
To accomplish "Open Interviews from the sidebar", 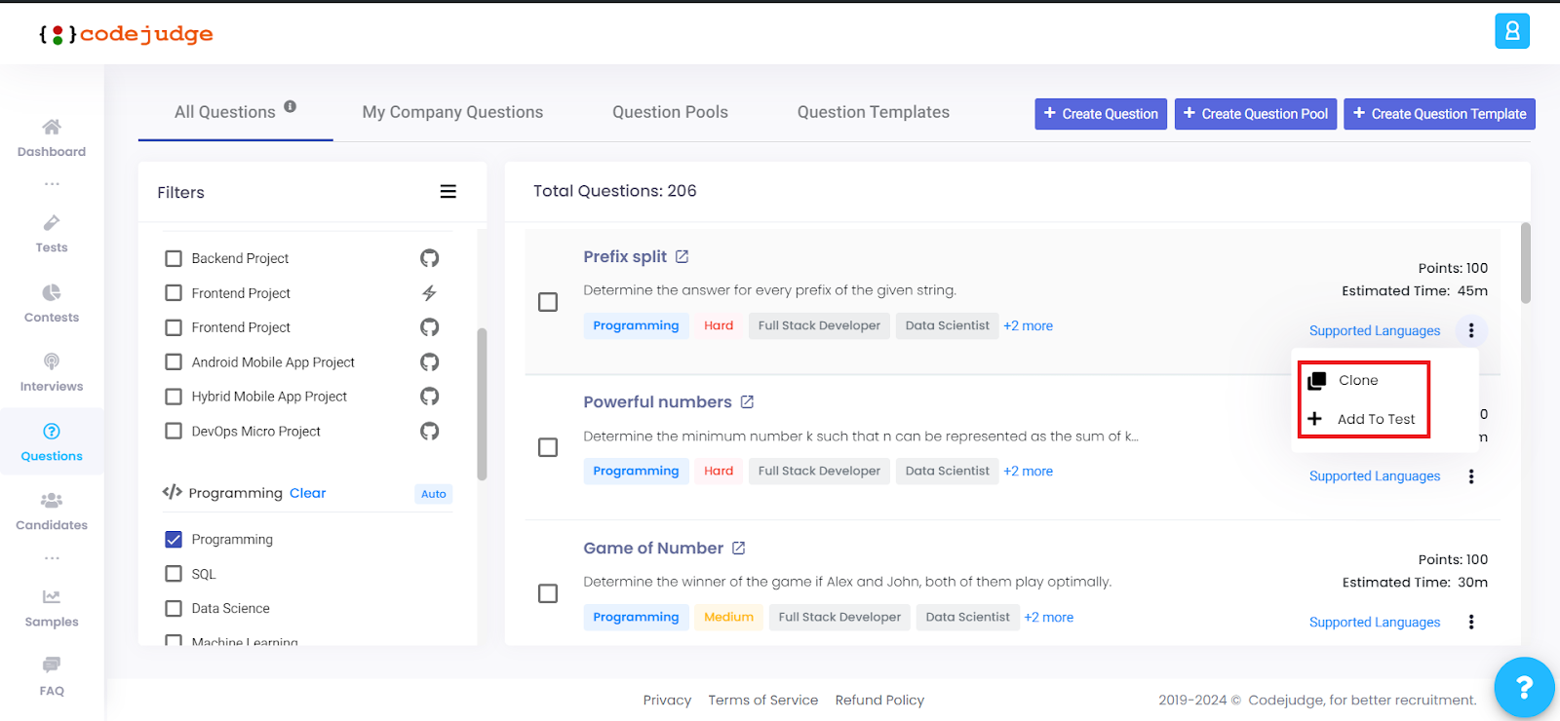I will click(52, 372).
